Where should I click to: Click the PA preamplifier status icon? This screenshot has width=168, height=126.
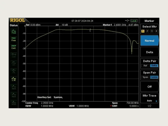coord(14,71)
